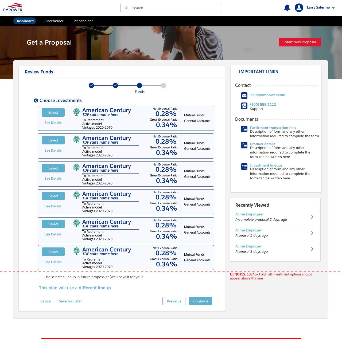Image resolution: width=342 pixels, height=339 pixels.
Task: Open See Details in sixth fund card
Action: click(x=53, y=262)
